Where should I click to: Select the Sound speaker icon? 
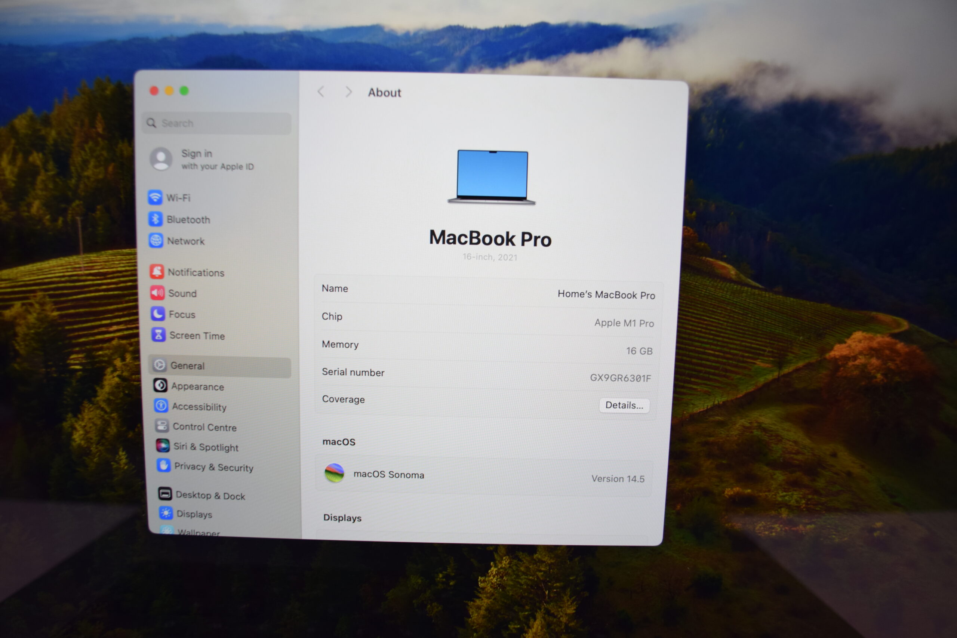(157, 293)
